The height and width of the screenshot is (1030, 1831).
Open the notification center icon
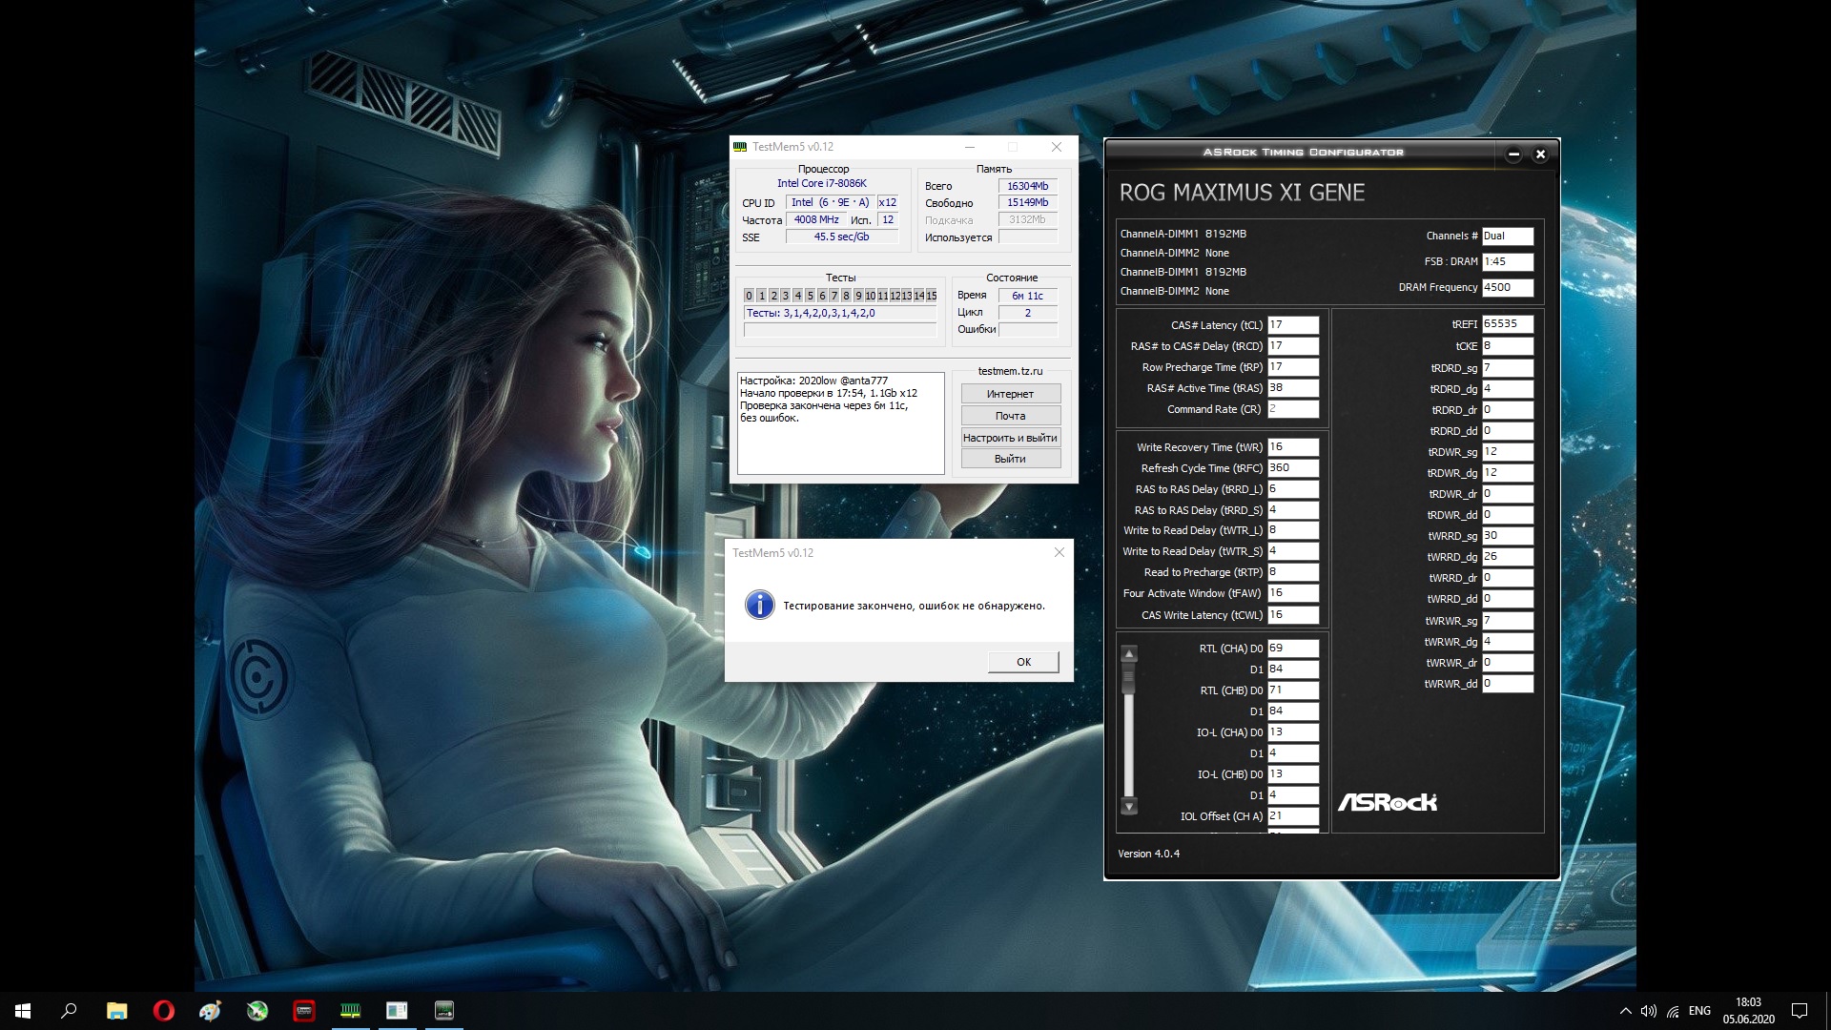pos(1800,1011)
